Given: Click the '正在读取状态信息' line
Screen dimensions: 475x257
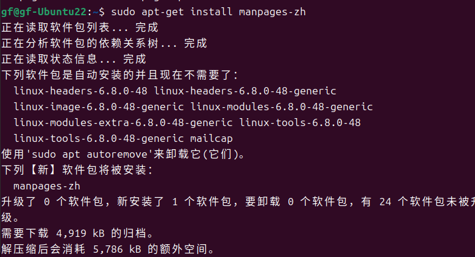Looking at the screenshot, I should 74,59.
